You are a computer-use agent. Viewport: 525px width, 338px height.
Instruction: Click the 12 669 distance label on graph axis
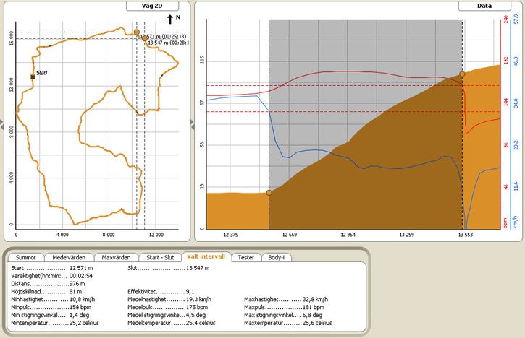tap(290, 235)
